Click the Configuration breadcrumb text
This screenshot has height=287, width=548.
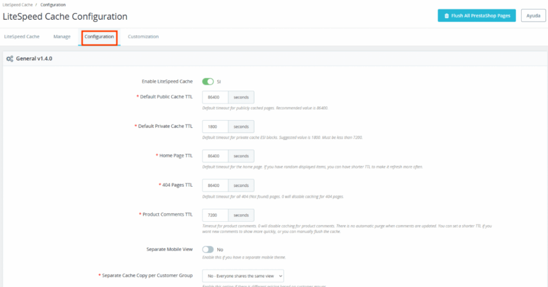[53, 5]
